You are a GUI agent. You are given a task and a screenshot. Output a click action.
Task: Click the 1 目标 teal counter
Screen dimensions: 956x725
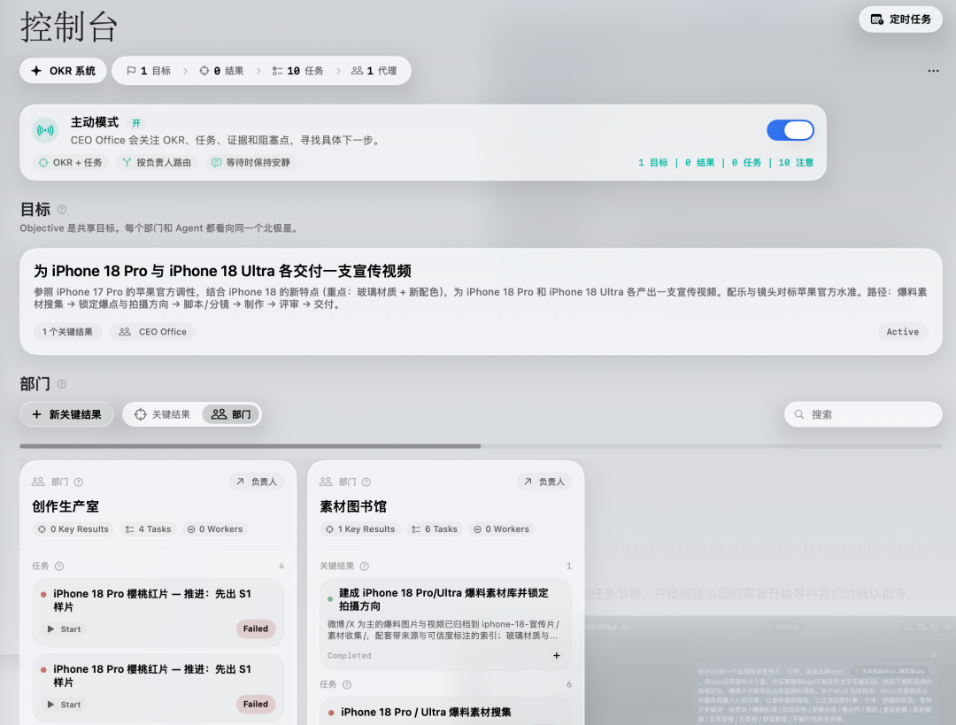click(653, 163)
